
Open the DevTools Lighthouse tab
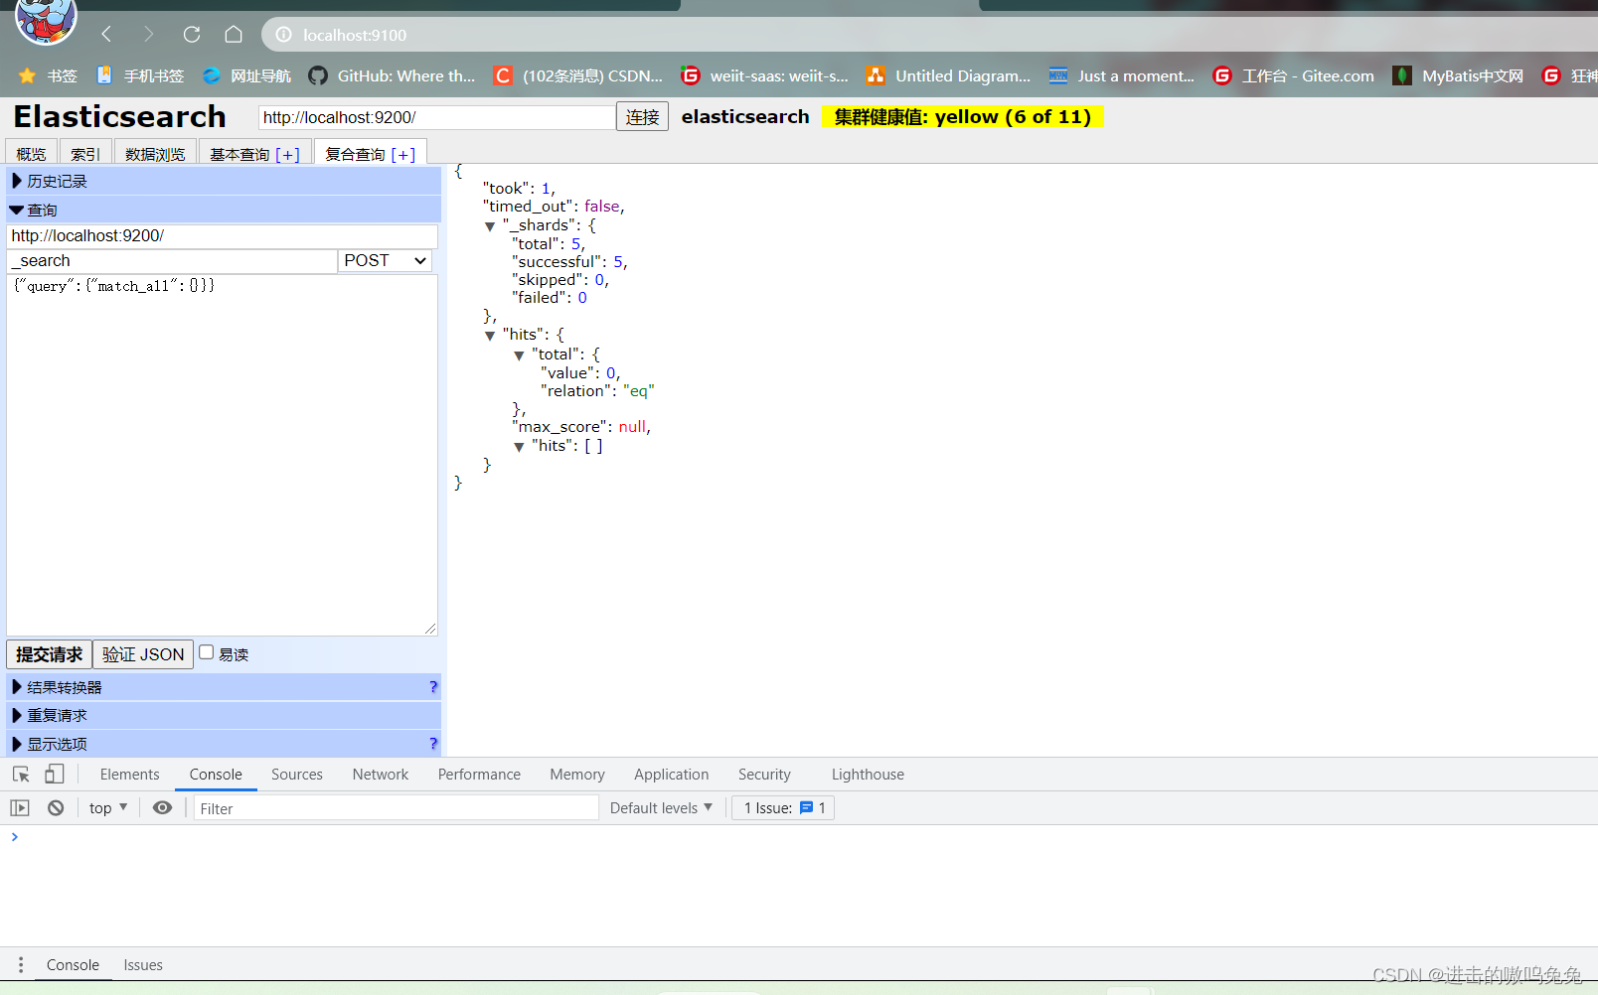tap(868, 775)
